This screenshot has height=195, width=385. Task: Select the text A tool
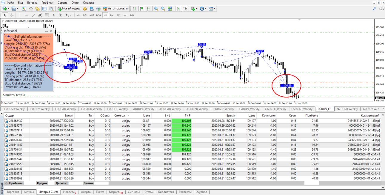(54, 15)
